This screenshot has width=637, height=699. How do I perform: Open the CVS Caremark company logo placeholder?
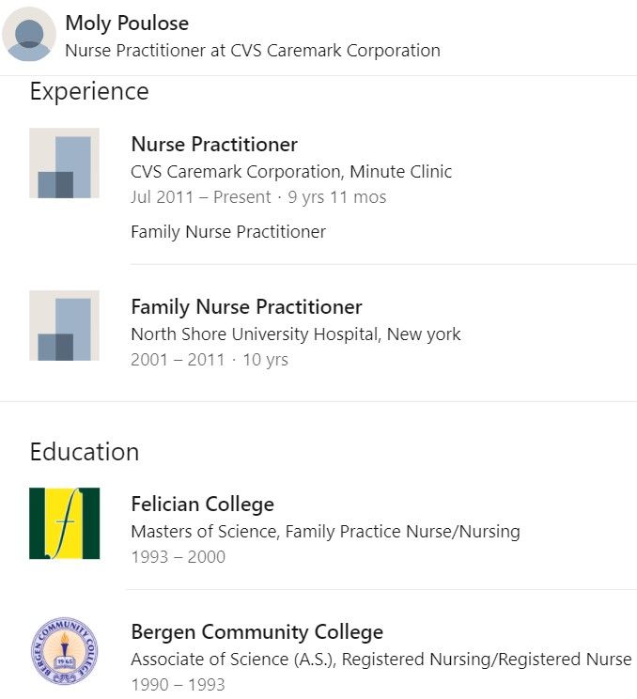pyautogui.click(x=64, y=163)
